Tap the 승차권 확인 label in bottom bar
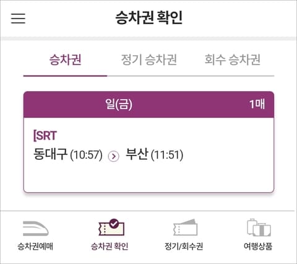This screenshot has width=297, height=264. point(110,247)
